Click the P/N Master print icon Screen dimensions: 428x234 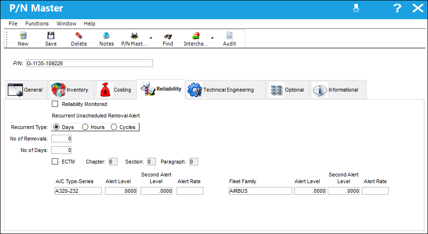[x=134, y=36]
